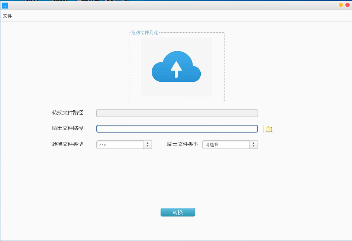
Task: Click the 拖动文件到此 drop zone caption
Action: [145, 33]
